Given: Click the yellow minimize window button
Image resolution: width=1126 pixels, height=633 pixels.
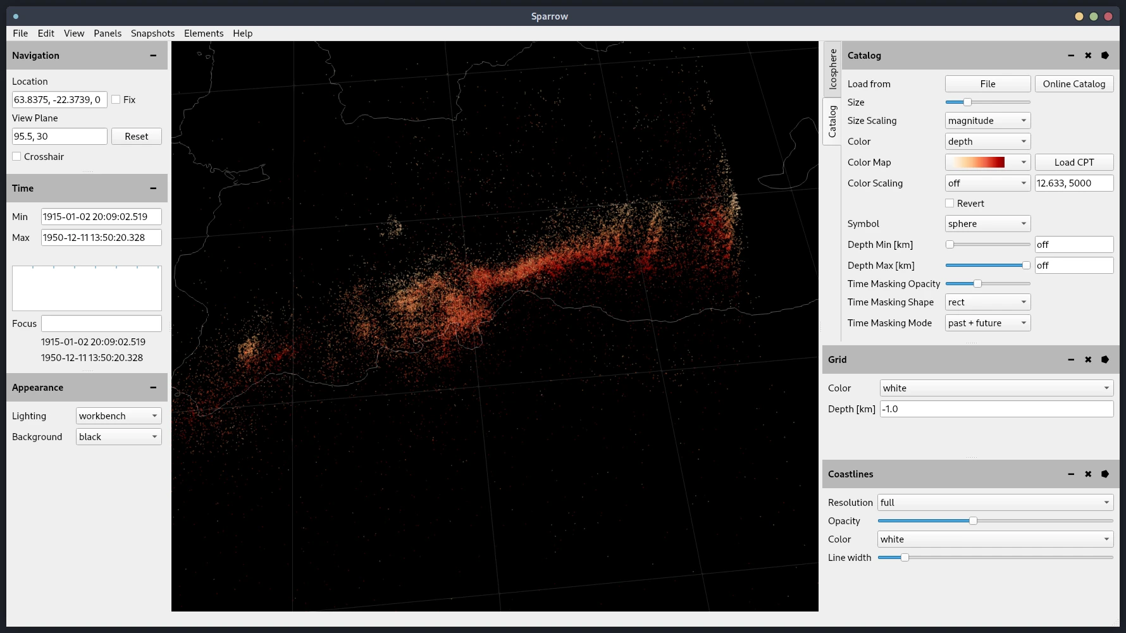Looking at the screenshot, I should point(1079,16).
